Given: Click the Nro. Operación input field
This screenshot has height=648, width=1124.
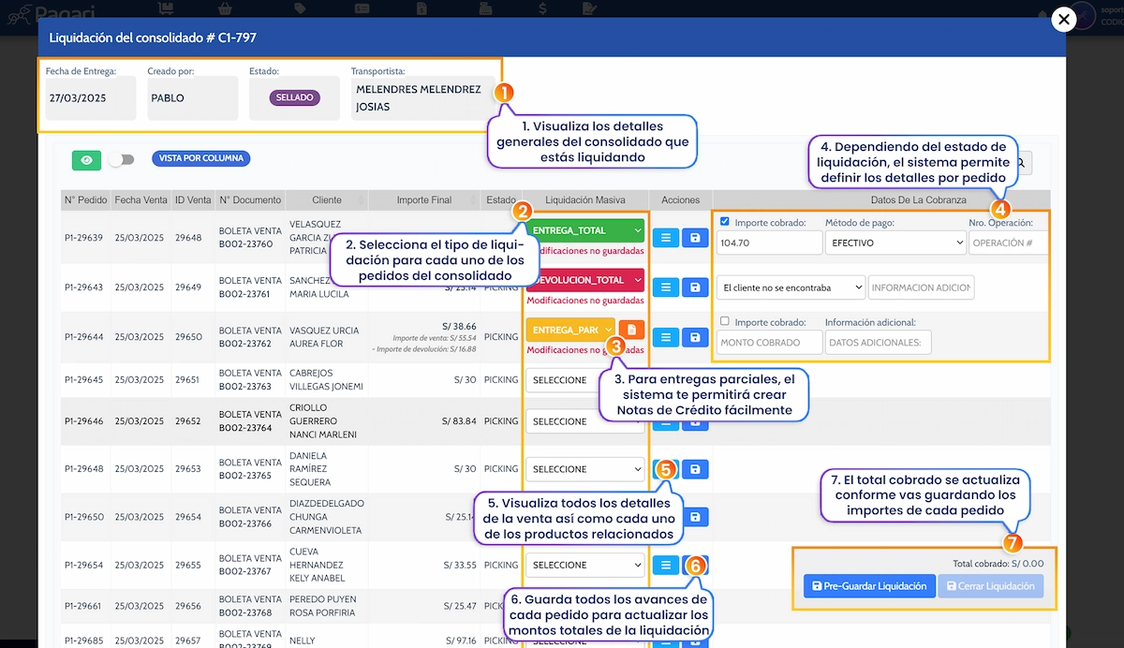Looking at the screenshot, I should pos(1008,243).
